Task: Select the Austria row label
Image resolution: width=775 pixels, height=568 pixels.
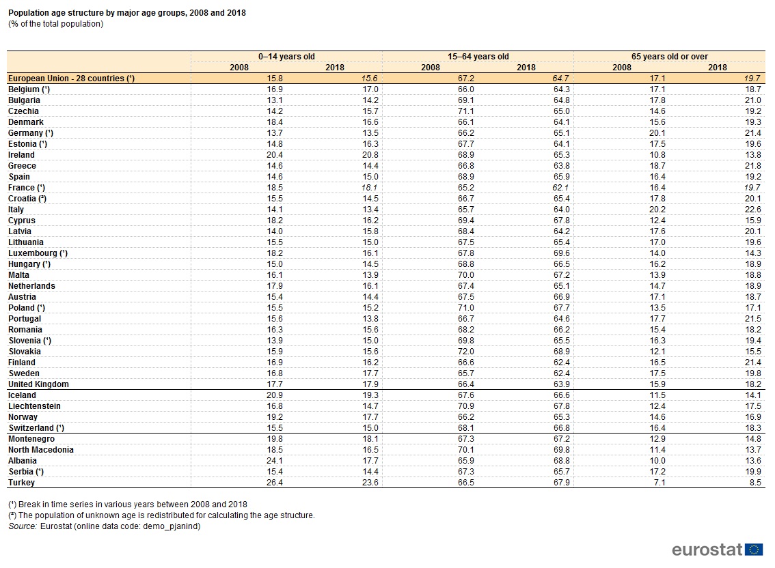Action: 23,297
